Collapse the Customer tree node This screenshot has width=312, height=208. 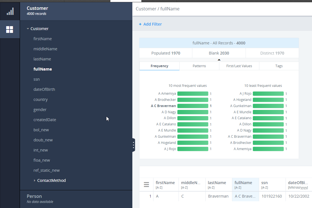(28, 29)
